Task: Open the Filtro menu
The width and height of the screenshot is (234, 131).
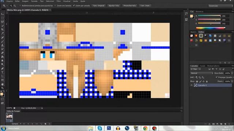Action: tap(58, 1)
